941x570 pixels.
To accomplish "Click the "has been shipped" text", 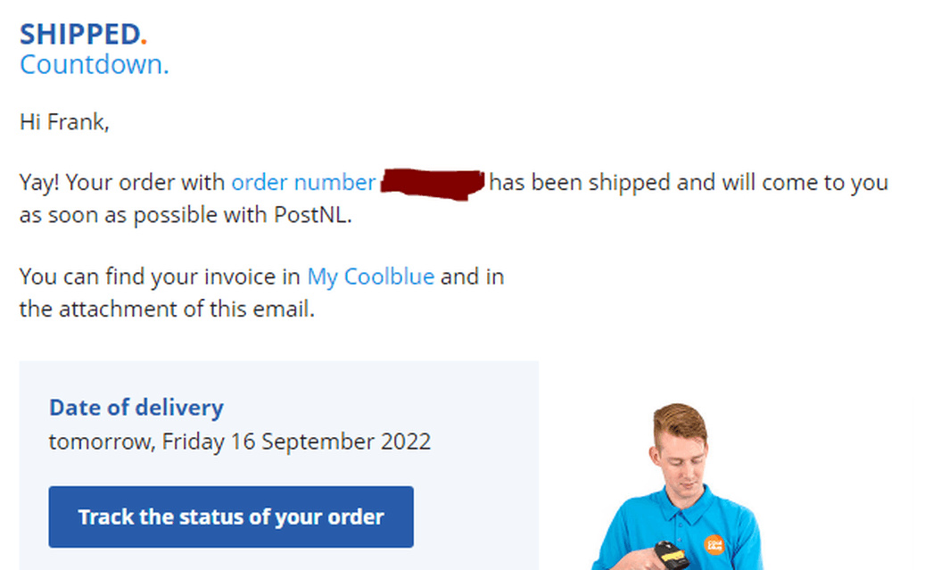I will click(580, 183).
